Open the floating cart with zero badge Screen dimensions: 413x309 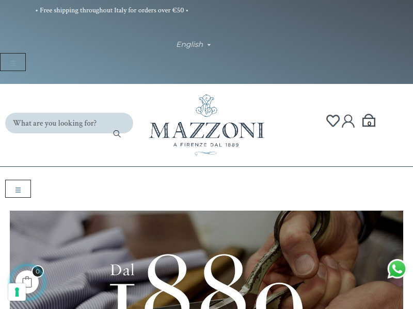[x=27, y=282]
